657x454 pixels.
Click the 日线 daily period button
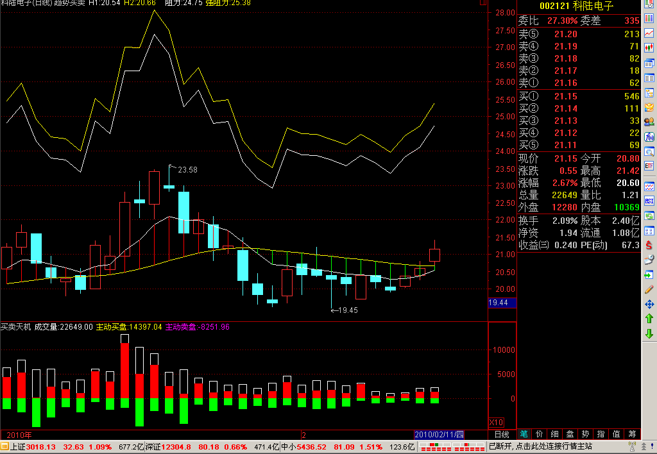click(x=502, y=435)
